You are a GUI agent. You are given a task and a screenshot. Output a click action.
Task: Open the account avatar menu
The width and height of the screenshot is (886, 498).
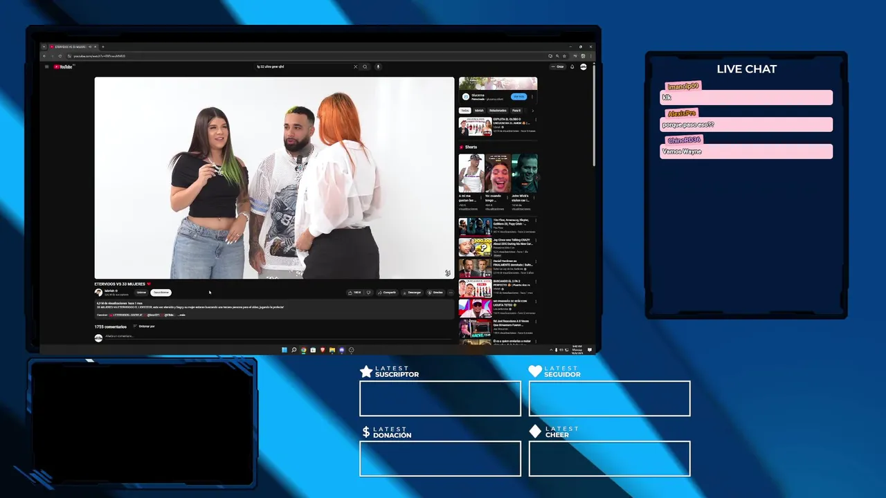point(584,66)
